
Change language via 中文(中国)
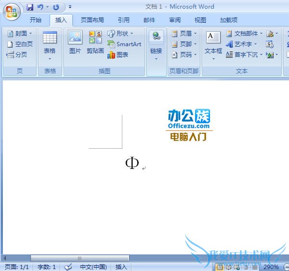click(93, 267)
